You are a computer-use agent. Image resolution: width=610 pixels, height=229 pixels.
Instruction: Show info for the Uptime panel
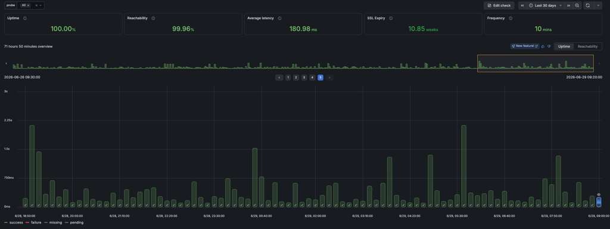(25, 18)
